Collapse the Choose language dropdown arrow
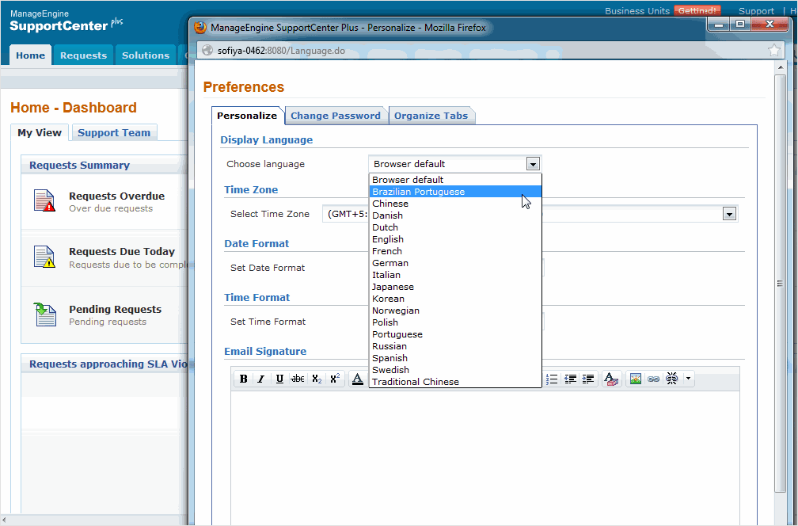This screenshot has width=798, height=526. tap(534, 164)
